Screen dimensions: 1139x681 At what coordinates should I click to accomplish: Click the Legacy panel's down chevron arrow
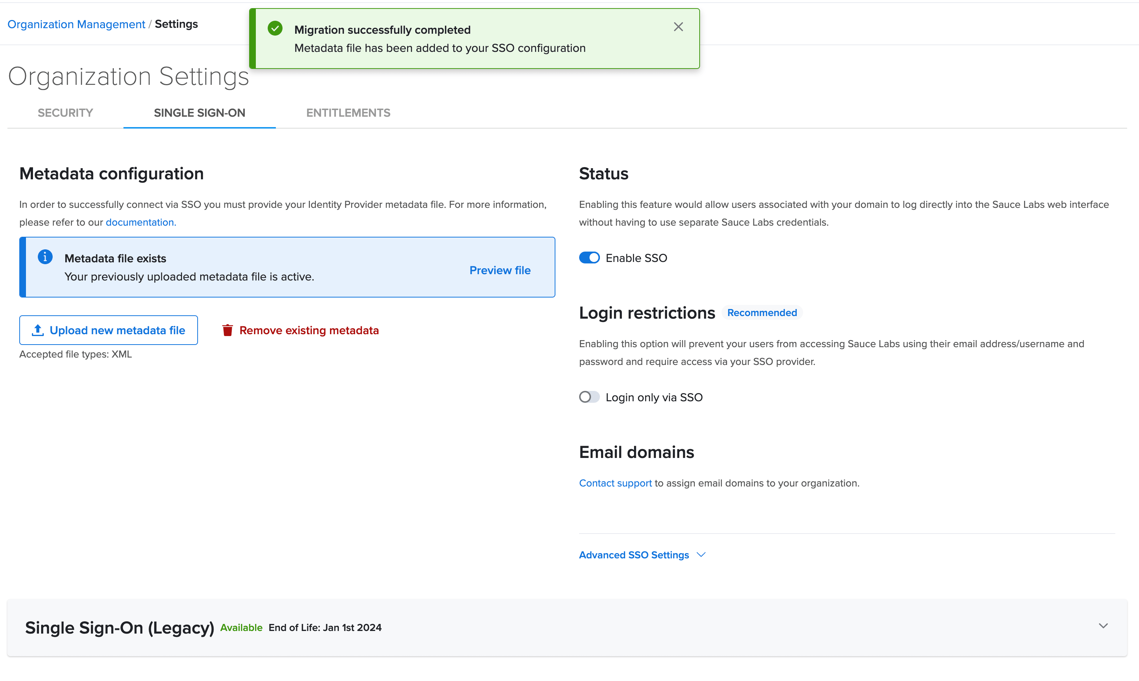point(1103,626)
